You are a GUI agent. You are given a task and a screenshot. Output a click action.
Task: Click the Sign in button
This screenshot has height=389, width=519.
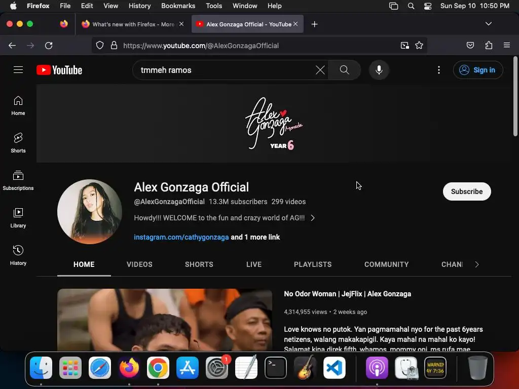[x=478, y=70]
